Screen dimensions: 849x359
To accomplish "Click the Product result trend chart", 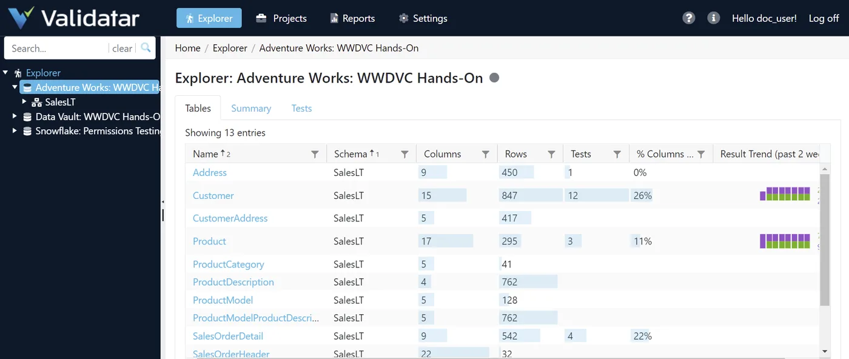I will coord(785,241).
